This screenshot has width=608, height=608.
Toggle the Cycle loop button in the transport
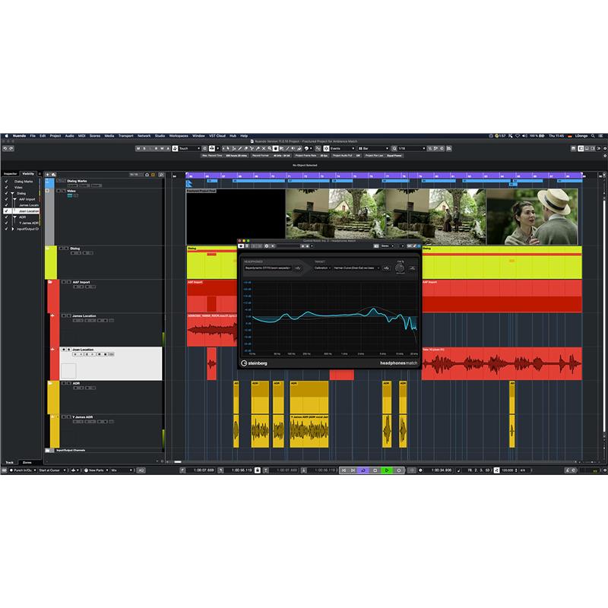pos(363,470)
